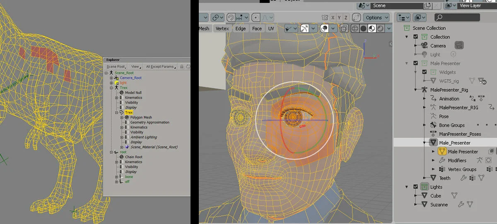Screen dimensions: 497x224
Task: Open the UV menu
Action: point(271,29)
